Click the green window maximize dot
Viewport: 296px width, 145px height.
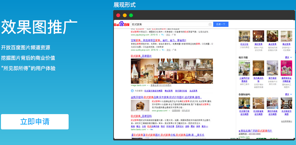click(131, 15)
